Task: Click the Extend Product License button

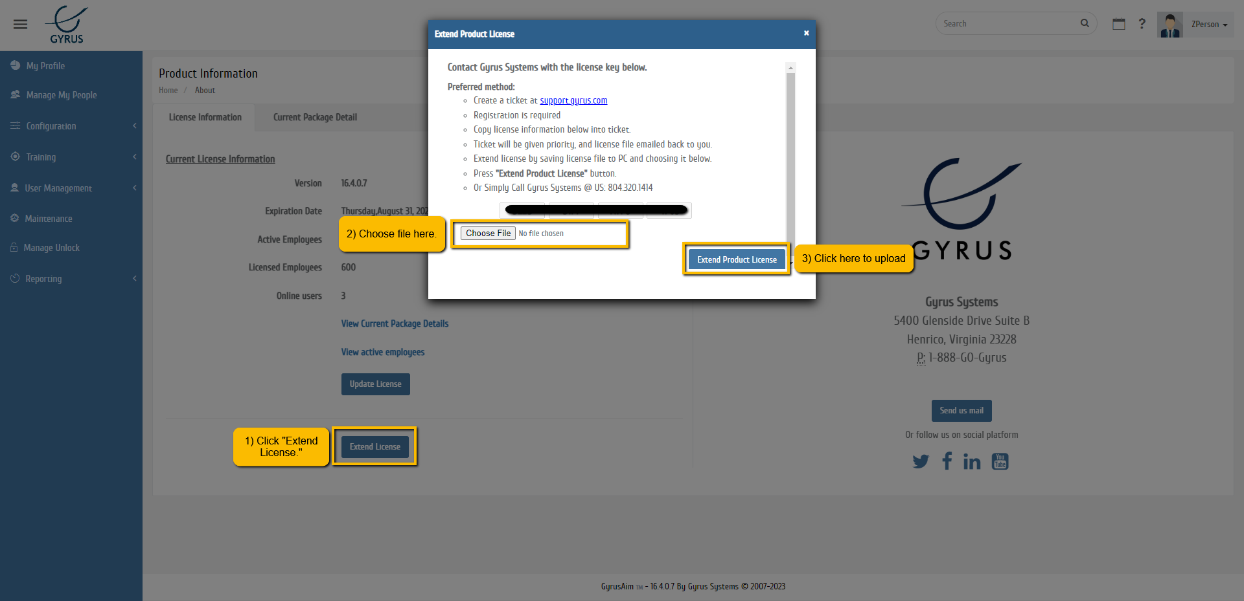Action: pos(737,259)
